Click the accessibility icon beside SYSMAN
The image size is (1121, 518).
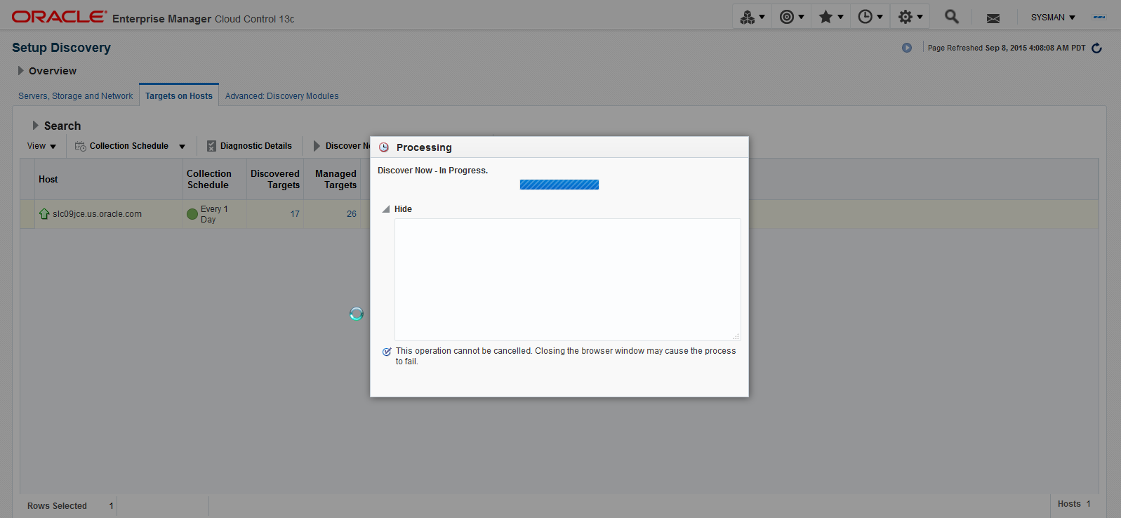[x=1099, y=17]
